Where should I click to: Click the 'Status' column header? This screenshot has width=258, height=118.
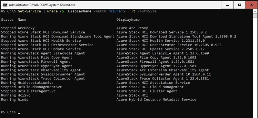coord(7,20)
